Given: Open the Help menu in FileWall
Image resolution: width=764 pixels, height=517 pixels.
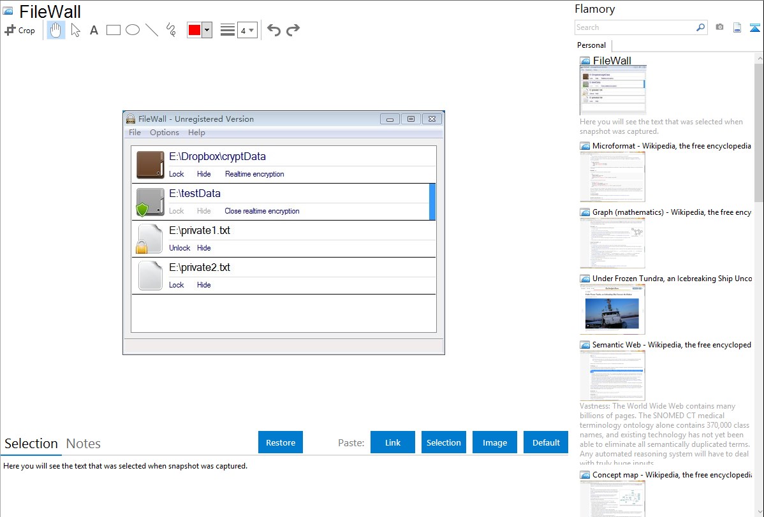Looking at the screenshot, I should (x=196, y=133).
